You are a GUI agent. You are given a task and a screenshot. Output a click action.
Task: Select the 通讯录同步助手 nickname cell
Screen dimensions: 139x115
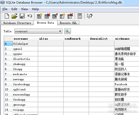click(127, 54)
